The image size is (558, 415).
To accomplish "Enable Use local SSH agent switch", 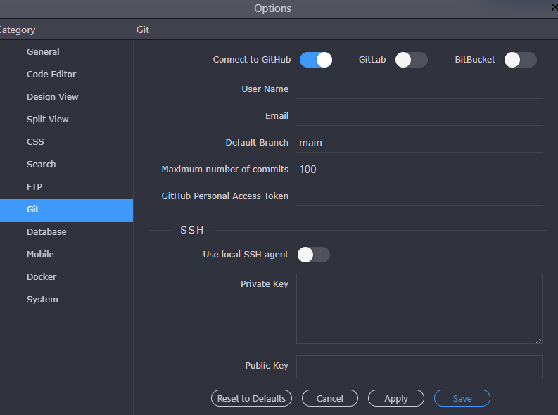I will (313, 255).
